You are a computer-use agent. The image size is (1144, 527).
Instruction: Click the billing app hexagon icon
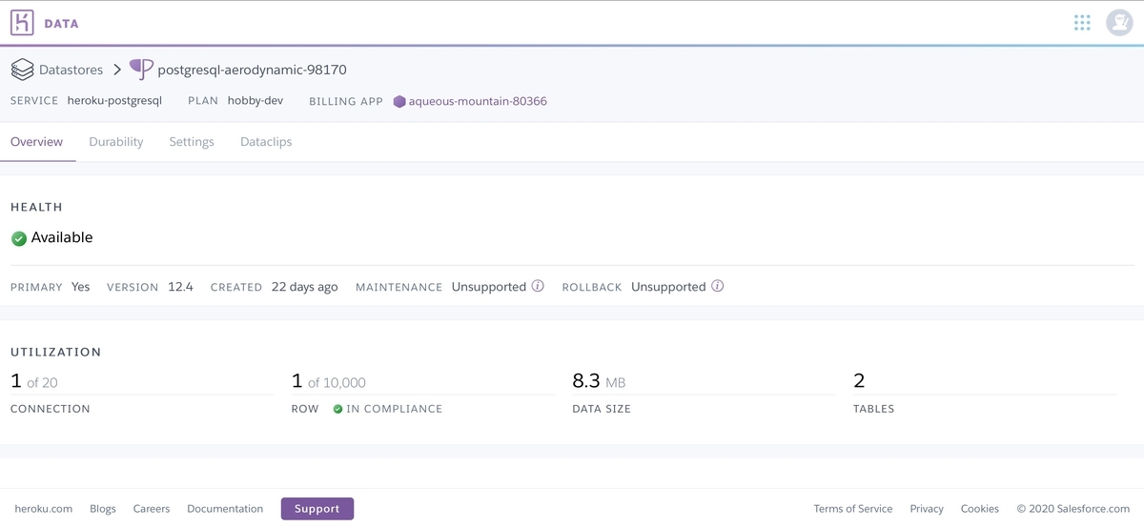pyautogui.click(x=399, y=101)
